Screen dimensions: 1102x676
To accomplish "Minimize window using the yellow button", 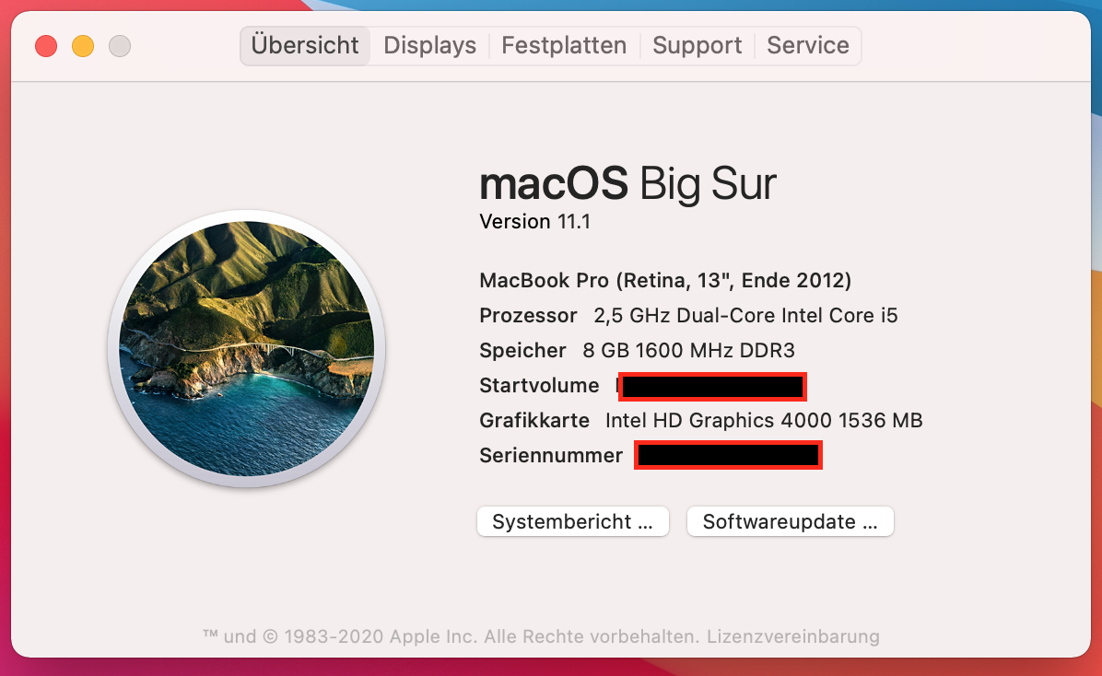I will coord(83,45).
